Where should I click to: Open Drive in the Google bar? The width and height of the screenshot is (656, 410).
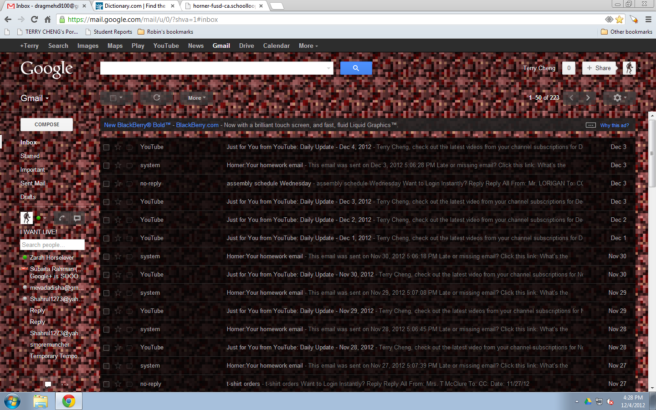tap(246, 46)
